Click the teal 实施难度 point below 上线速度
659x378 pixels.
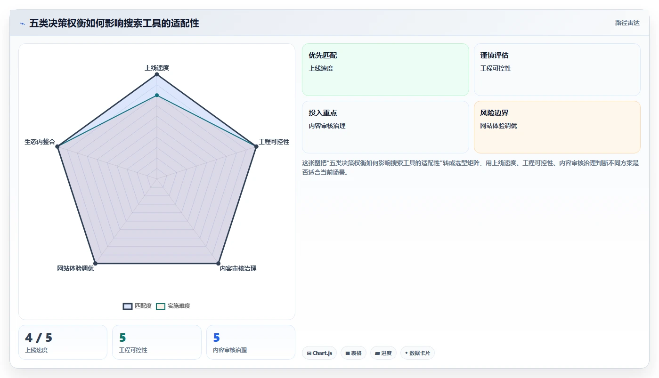[157, 96]
